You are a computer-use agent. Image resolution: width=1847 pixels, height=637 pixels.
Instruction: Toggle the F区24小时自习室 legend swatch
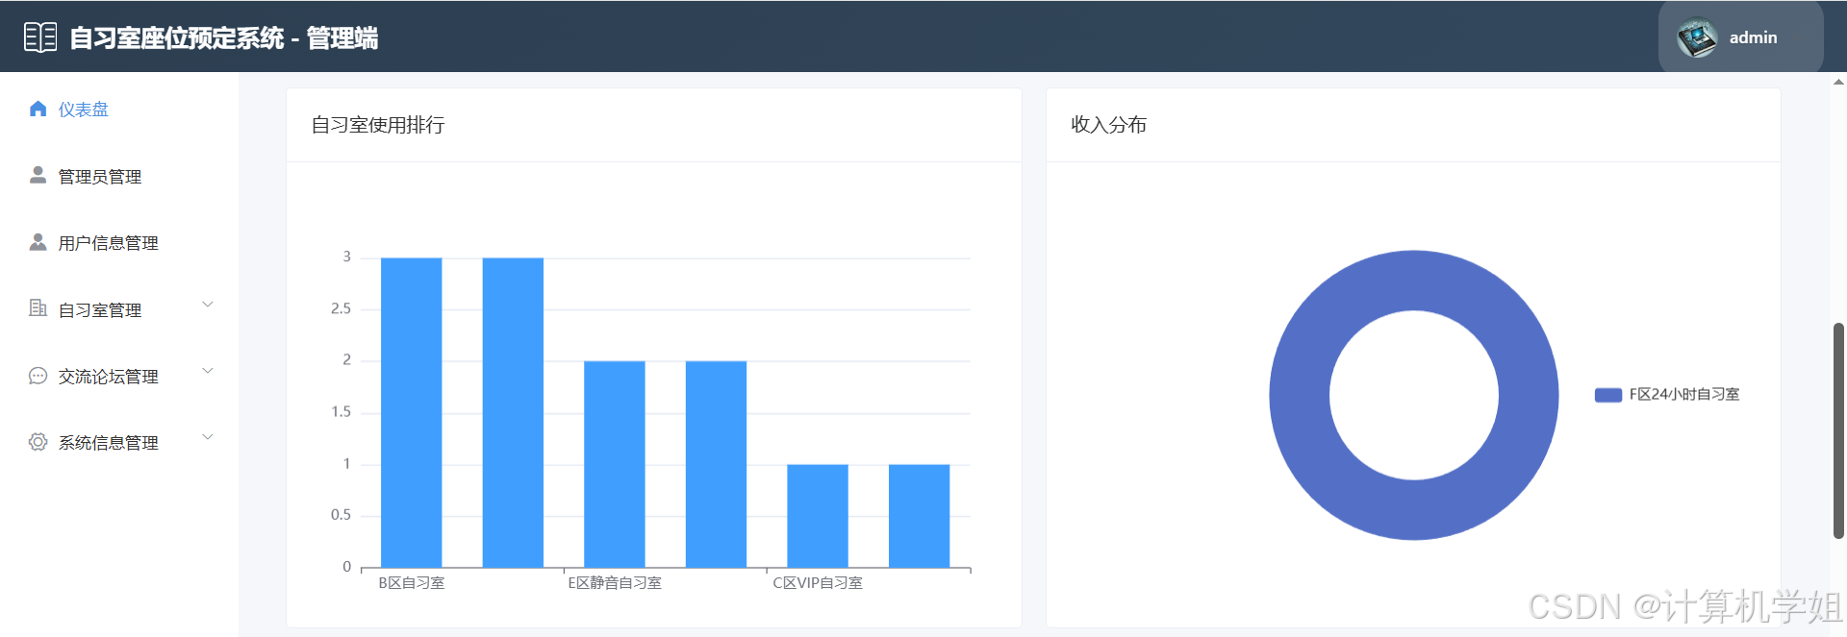coord(1608,395)
